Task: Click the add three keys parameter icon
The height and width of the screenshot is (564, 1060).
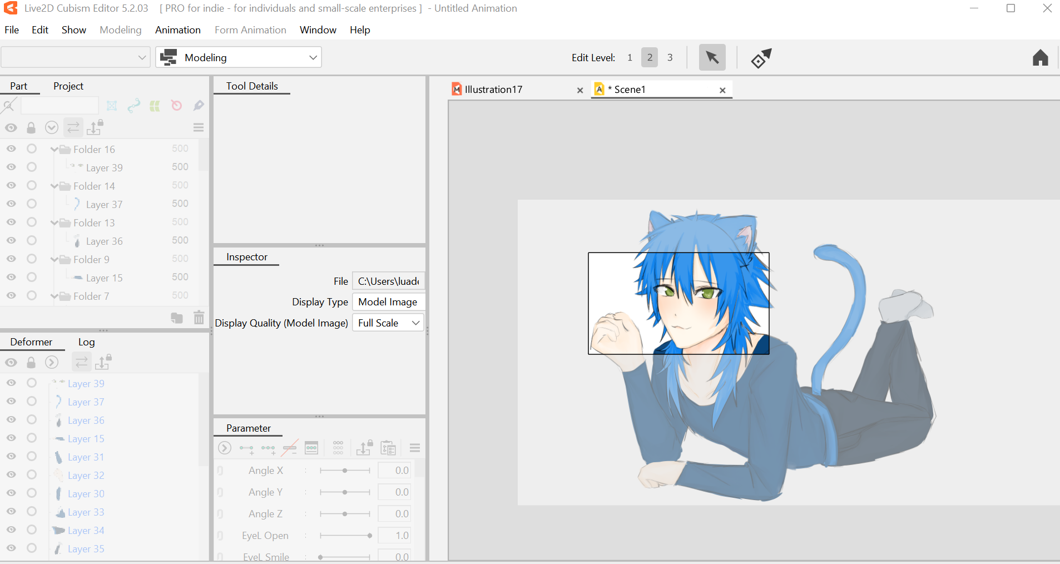Action: pyautogui.click(x=268, y=448)
